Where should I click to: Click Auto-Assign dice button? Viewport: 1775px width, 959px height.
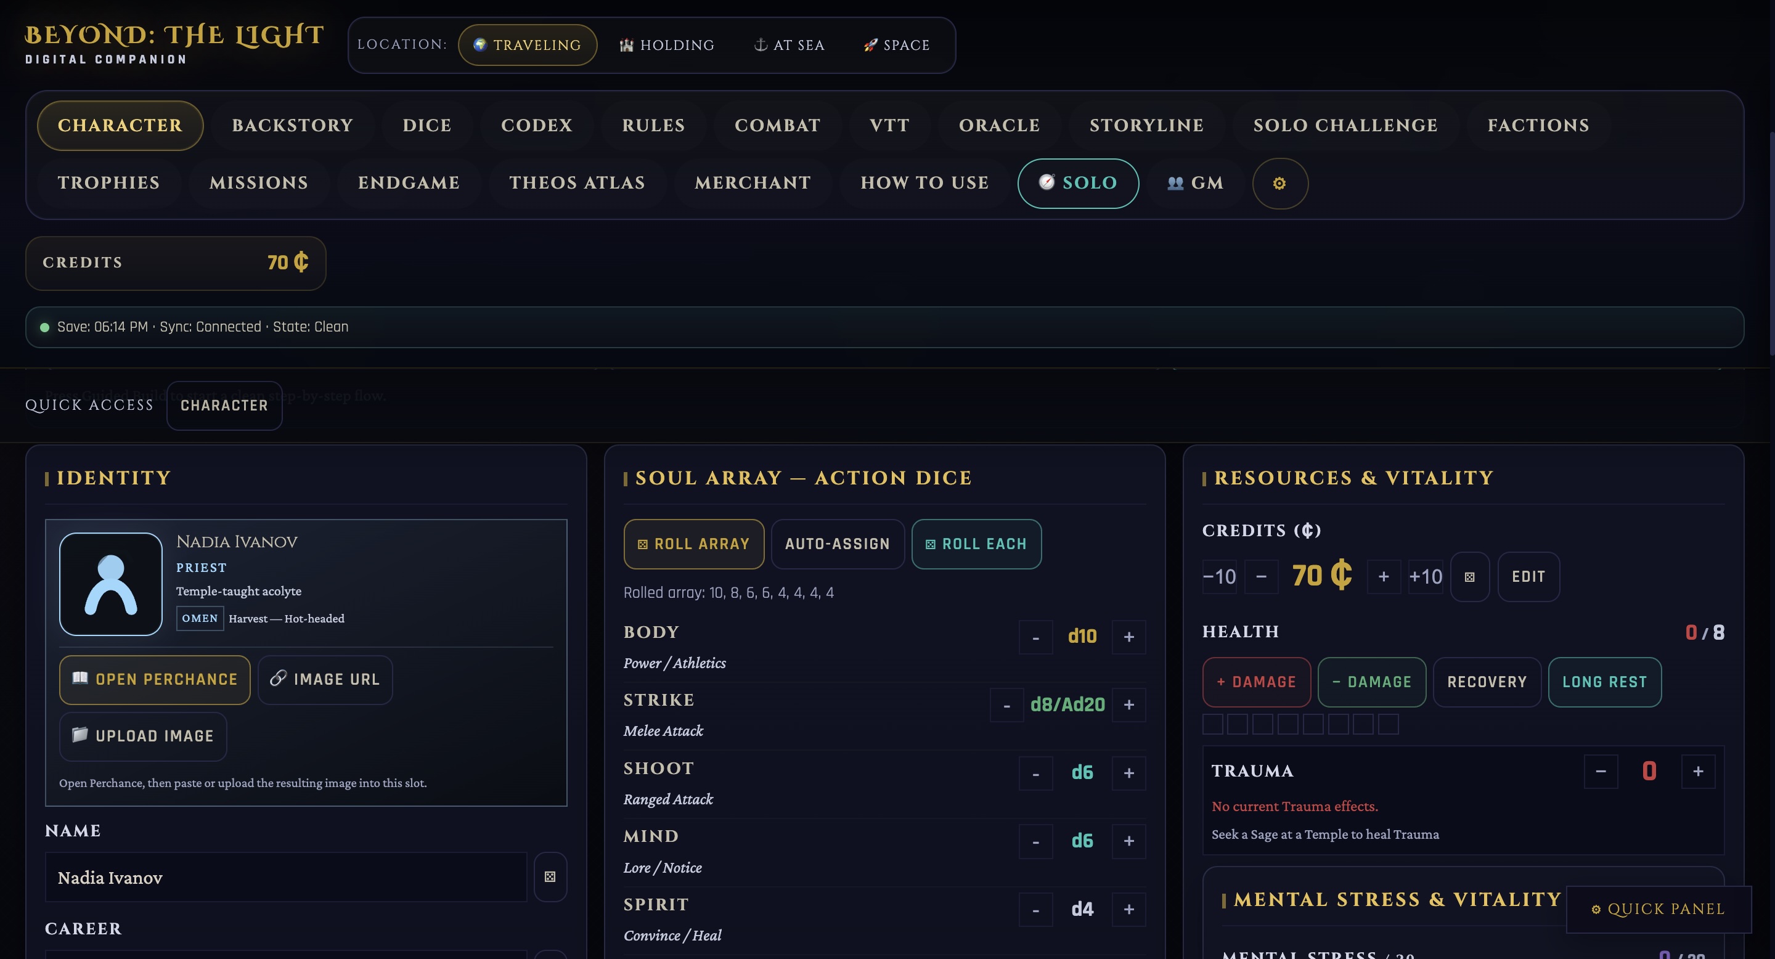(x=838, y=544)
